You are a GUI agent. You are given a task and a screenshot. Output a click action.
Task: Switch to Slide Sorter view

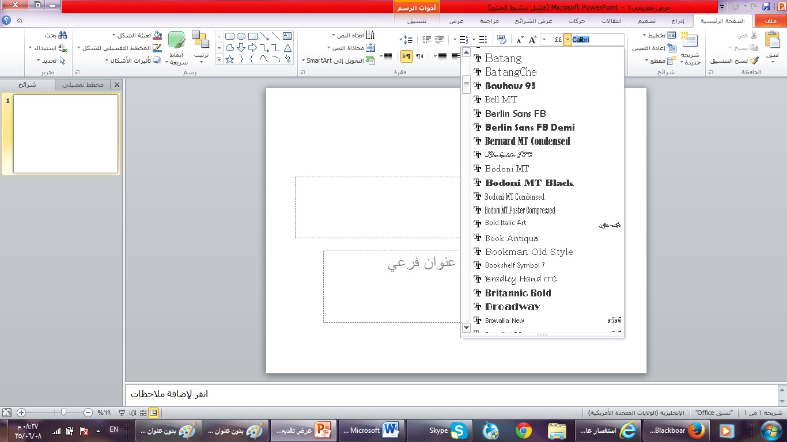[x=143, y=413]
